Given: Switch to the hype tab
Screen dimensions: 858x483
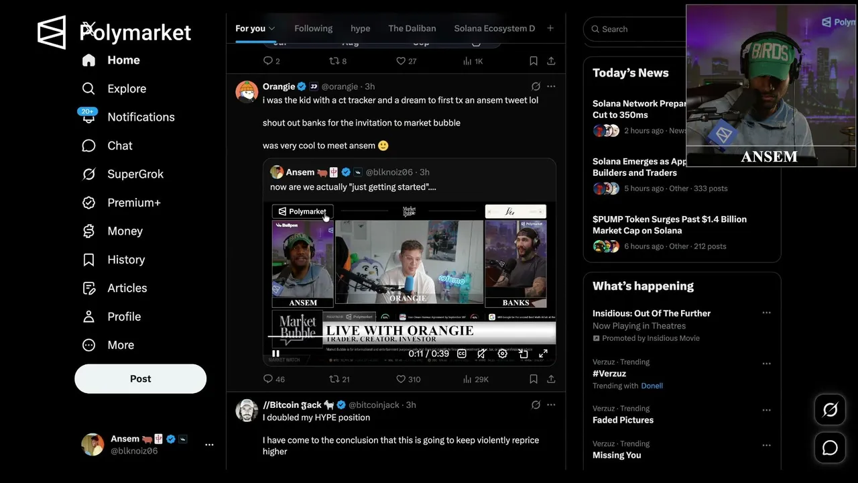Looking at the screenshot, I should (360, 29).
